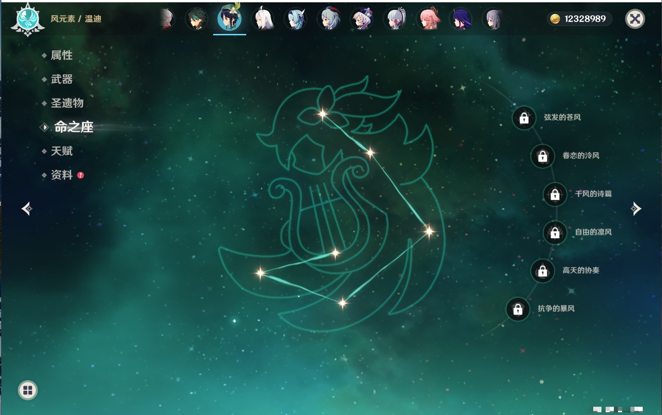
Task: Click the Mora balance 12328989
Action: click(x=585, y=19)
